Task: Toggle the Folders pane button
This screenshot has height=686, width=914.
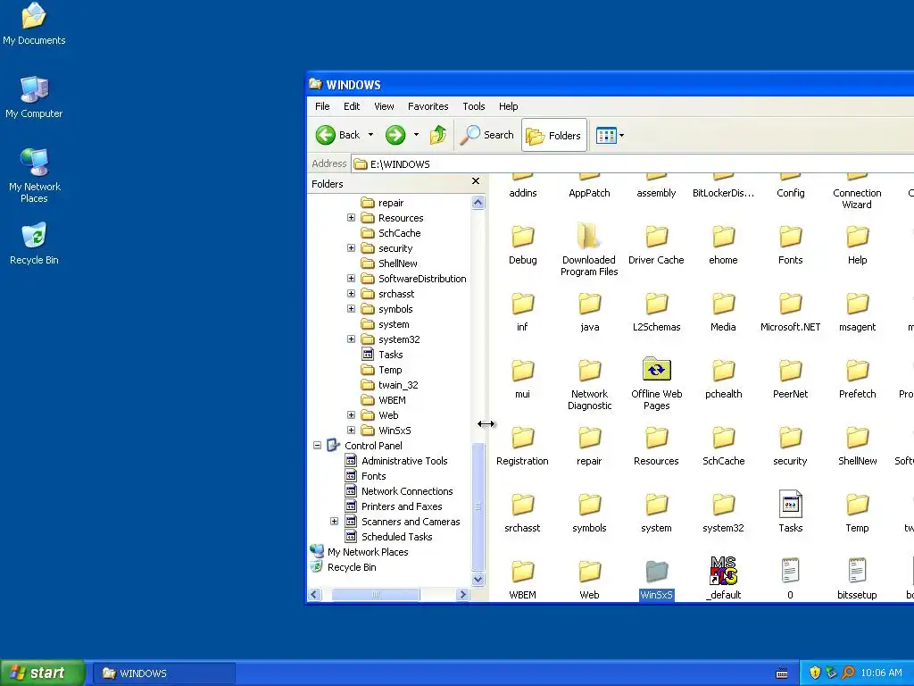Action: [553, 136]
